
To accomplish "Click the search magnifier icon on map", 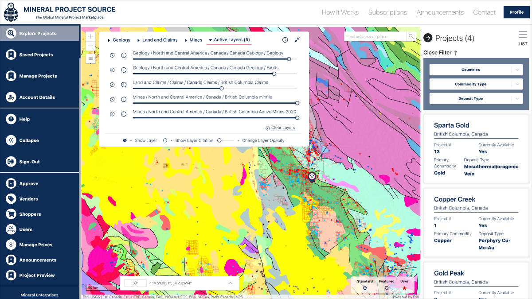I will coord(411,37).
